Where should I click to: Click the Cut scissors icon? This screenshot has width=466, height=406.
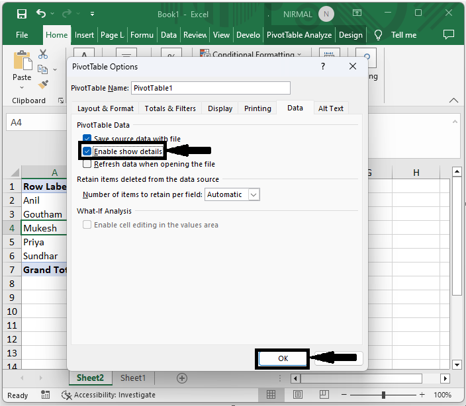43,55
